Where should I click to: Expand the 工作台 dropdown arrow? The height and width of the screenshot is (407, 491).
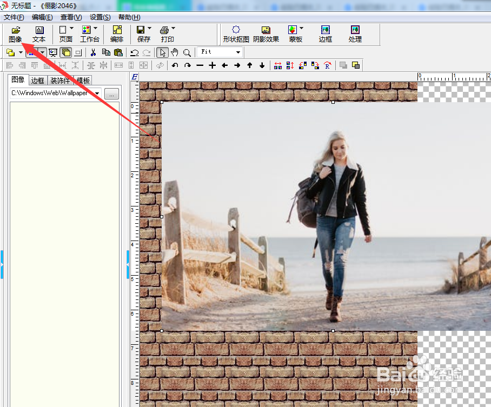96,28
